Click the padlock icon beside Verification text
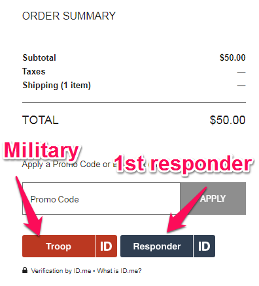259x286 pixels. [x=25, y=270]
